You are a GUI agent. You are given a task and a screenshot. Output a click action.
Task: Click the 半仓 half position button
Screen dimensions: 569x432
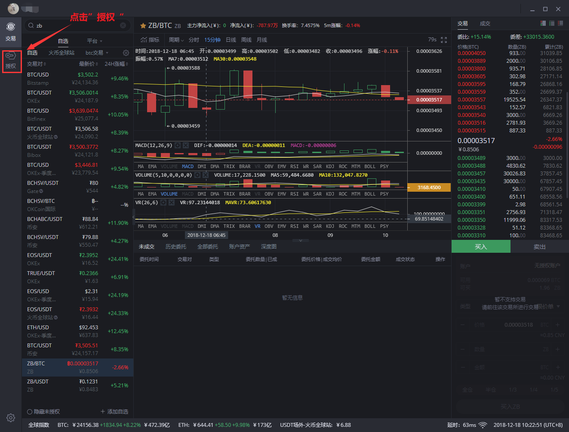coord(491,390)
